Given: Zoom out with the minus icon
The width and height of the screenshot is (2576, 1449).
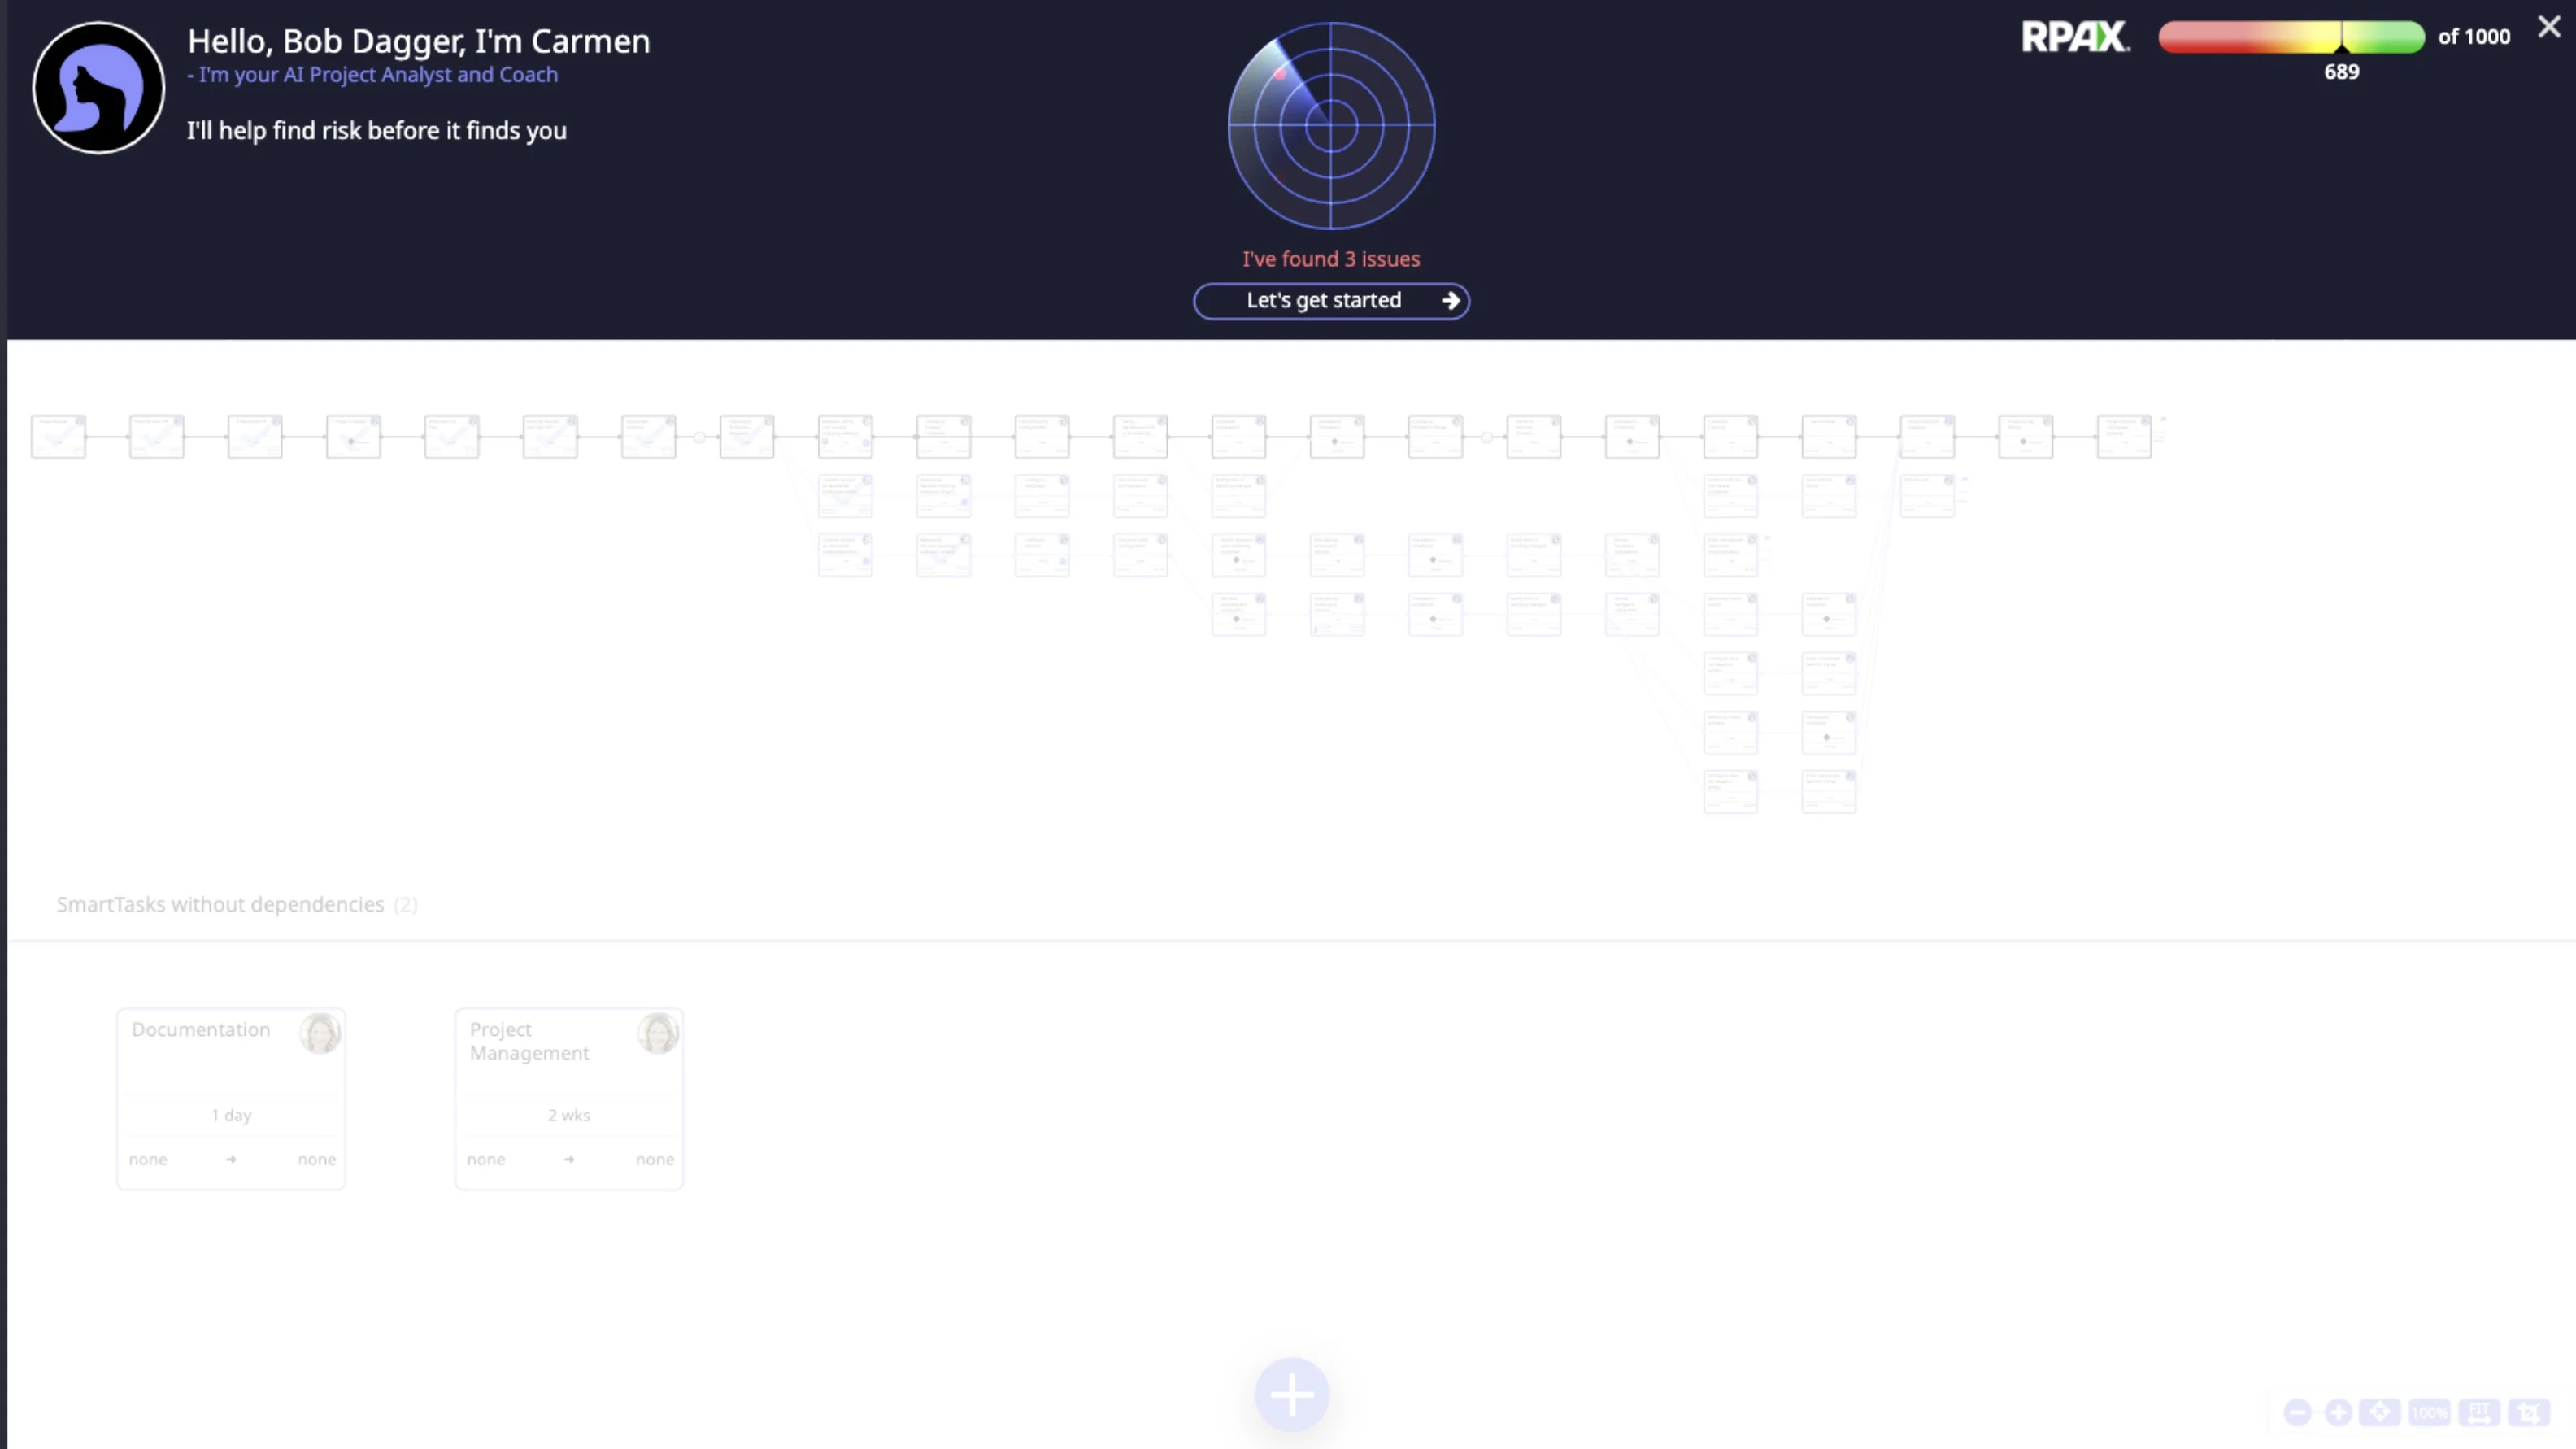Looking at the screenshot, I should point(2298,1412).
